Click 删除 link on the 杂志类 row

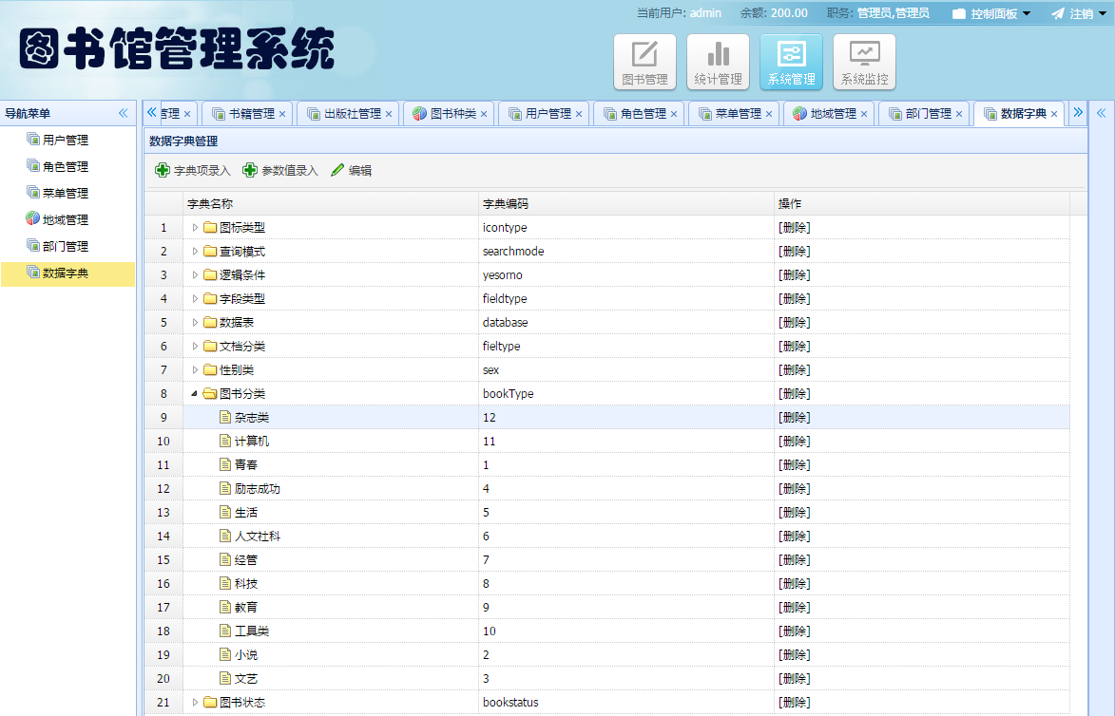(x=792, y=417)
